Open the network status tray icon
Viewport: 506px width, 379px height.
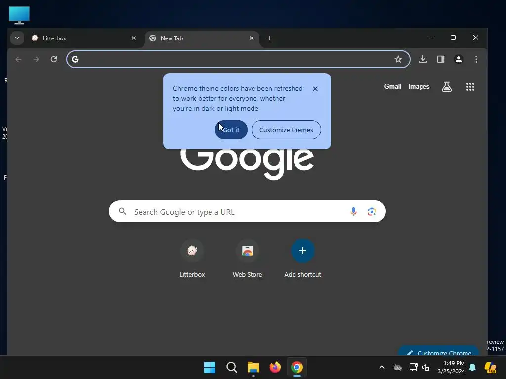413,367
